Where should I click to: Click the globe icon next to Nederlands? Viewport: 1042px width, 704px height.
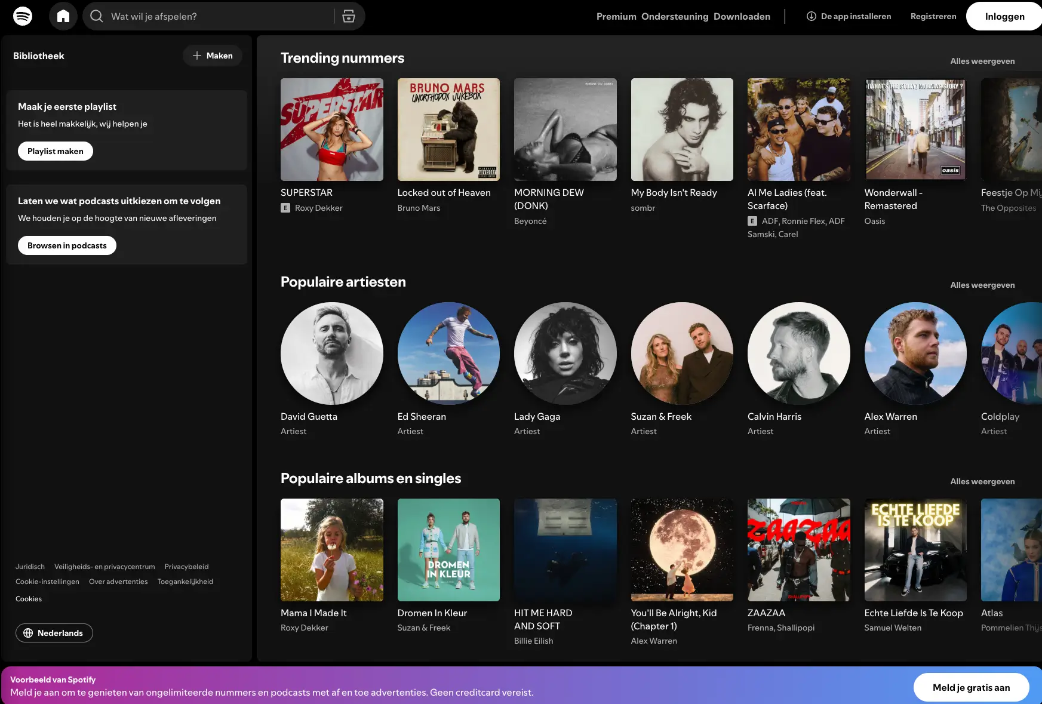point(28,633)
